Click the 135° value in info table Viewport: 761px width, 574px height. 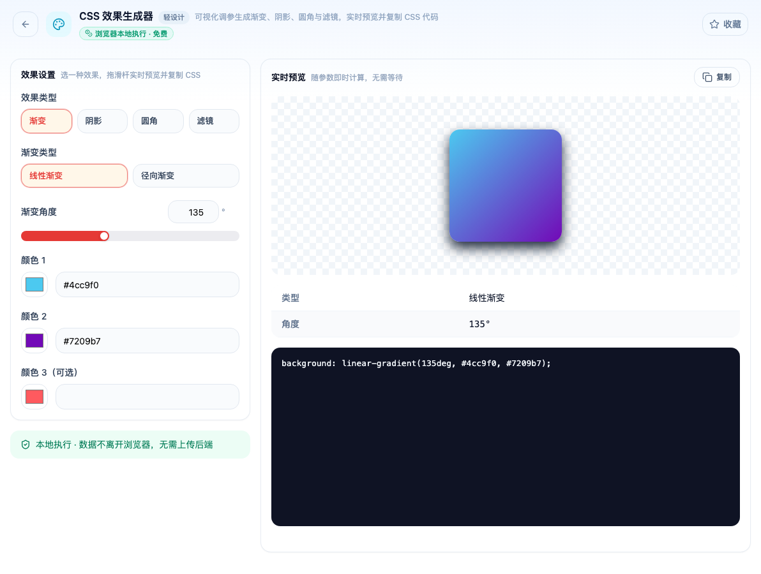pos(479,324)
